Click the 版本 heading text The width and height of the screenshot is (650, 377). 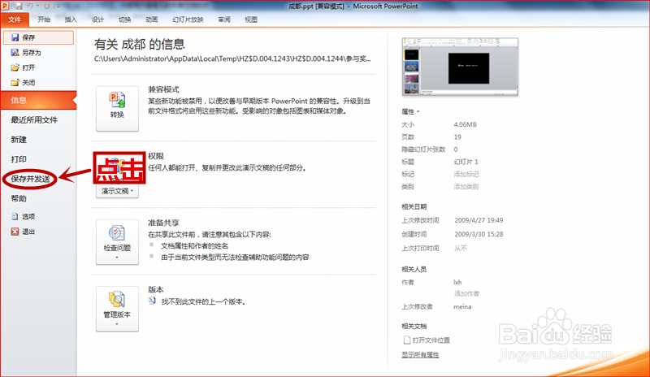point(156,289)
